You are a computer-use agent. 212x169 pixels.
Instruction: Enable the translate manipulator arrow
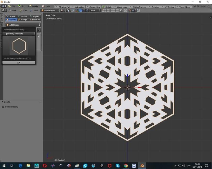coord(80,11)
